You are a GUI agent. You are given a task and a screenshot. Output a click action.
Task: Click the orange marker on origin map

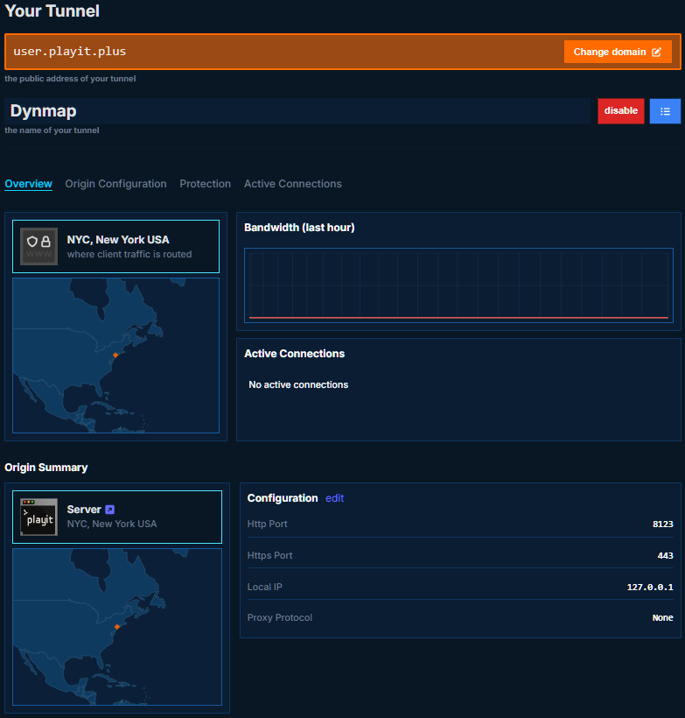[x=117, y=626]
